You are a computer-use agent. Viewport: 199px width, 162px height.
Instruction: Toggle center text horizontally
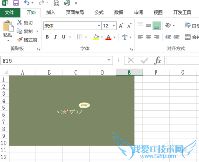pyautogui.click(x=148, y=37)
